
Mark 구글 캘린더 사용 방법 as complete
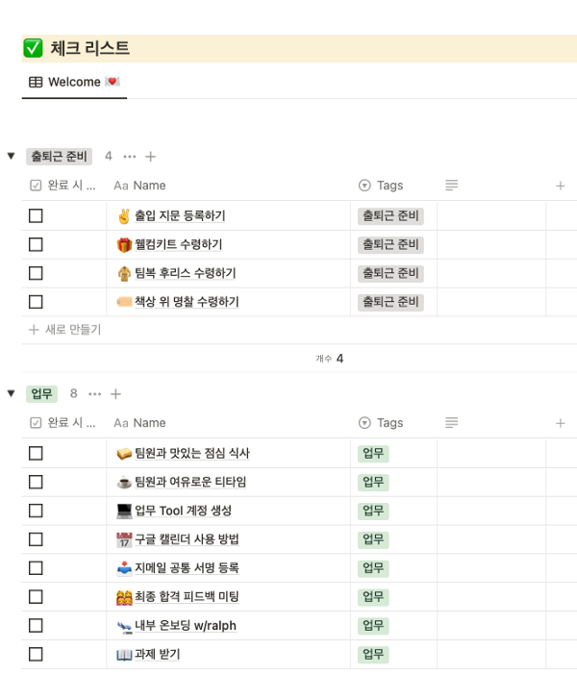(36, 539)
